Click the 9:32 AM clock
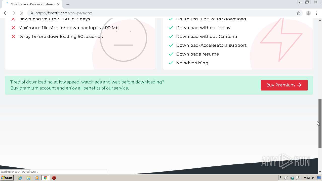The width and height of the screenshot is (322, 181). pos(309,178)
